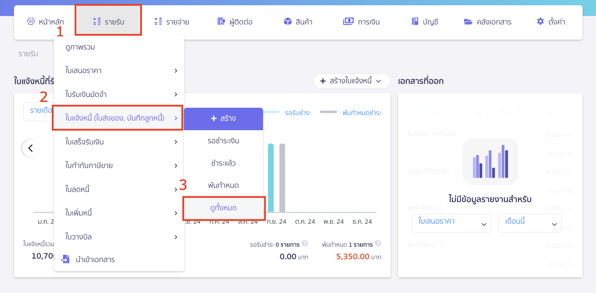
Task: Click chevron arrow beside ใบรับเงินมัดจำ
Action: pos(176,94)
